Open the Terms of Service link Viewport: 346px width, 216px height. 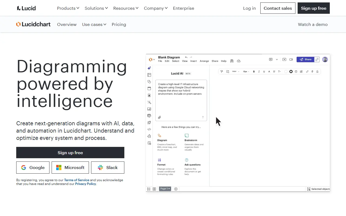(x=76, y=180)
